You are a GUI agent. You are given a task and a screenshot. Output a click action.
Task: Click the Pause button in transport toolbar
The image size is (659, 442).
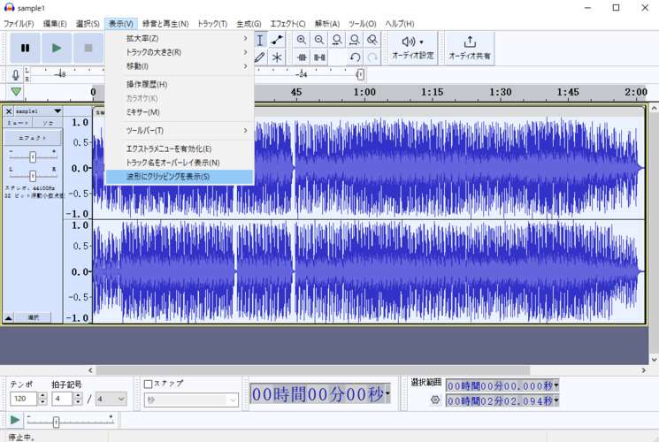pos(25,48)
